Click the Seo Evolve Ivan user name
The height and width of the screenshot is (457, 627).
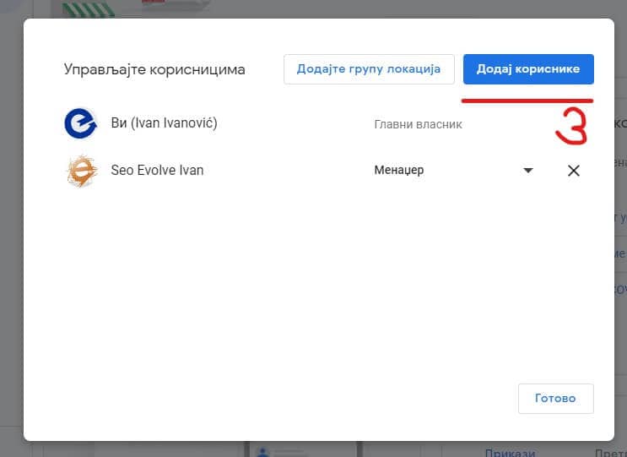[157, 170]
